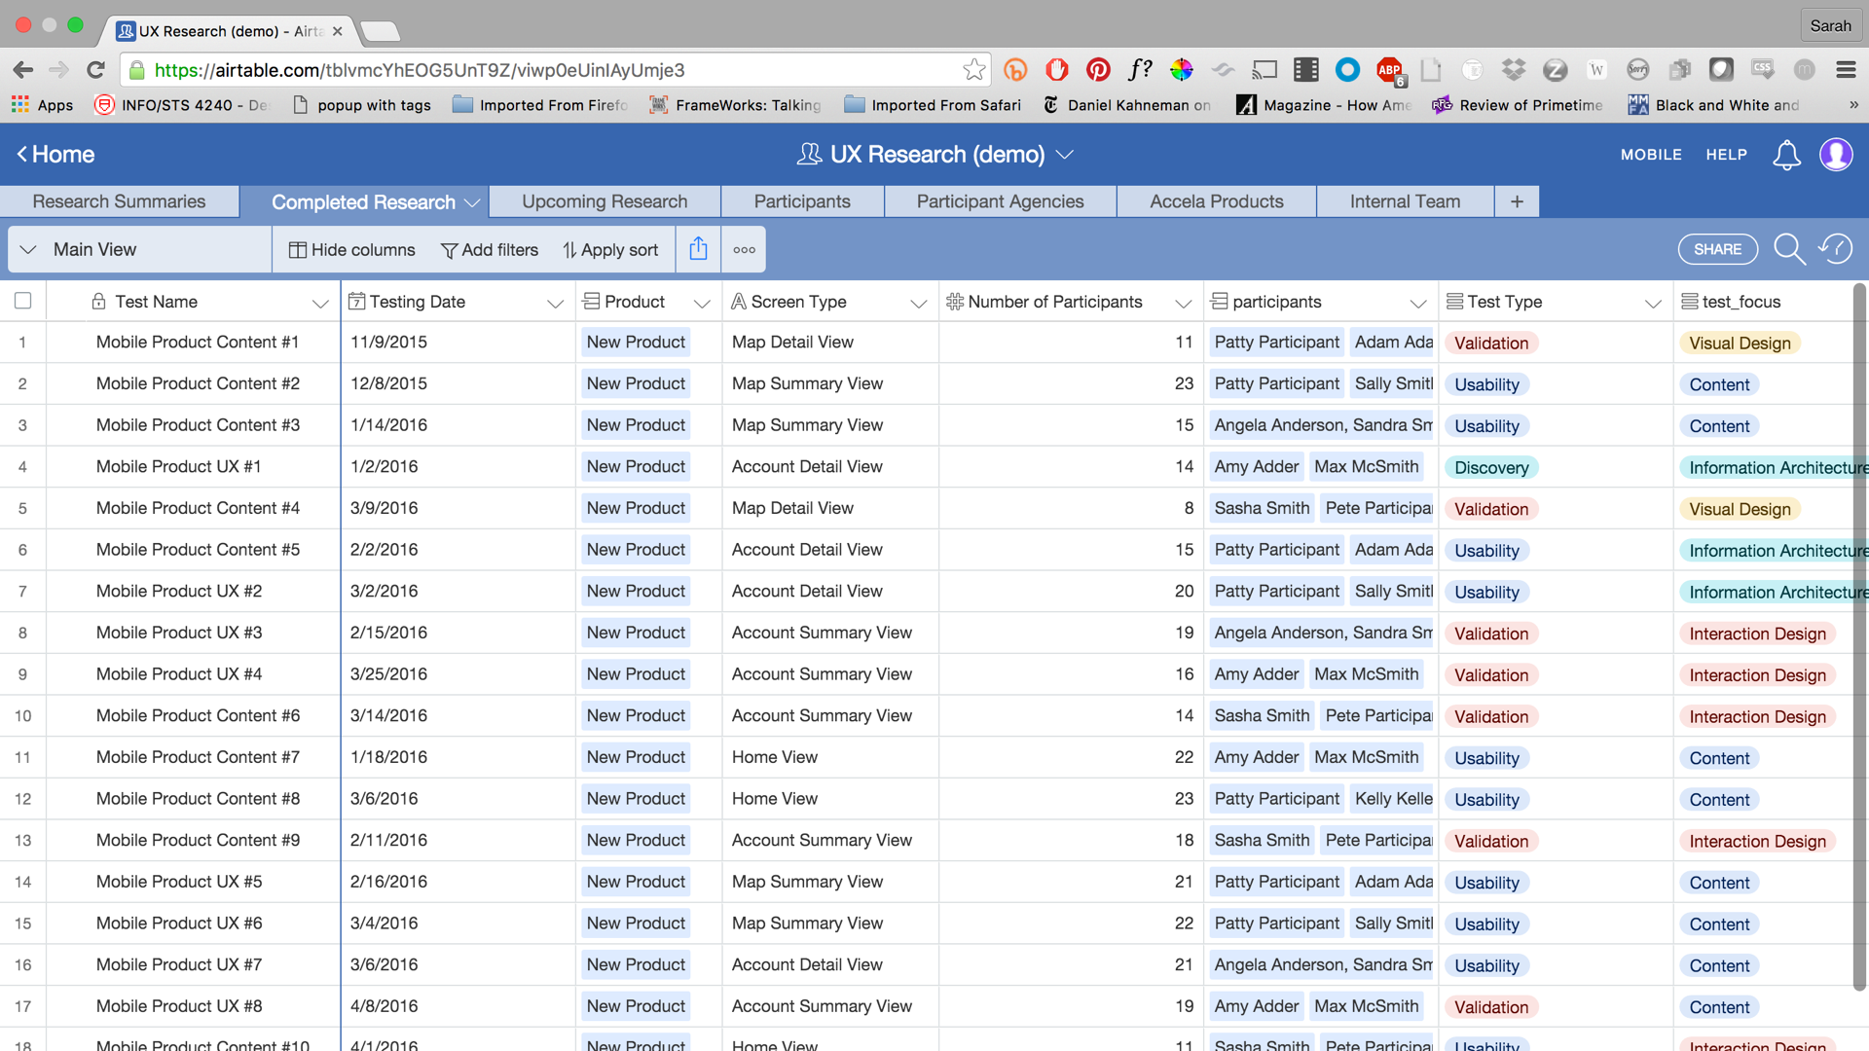Click the SHARE button
Screen dimensions: 1869x1051
[1717, 249]
